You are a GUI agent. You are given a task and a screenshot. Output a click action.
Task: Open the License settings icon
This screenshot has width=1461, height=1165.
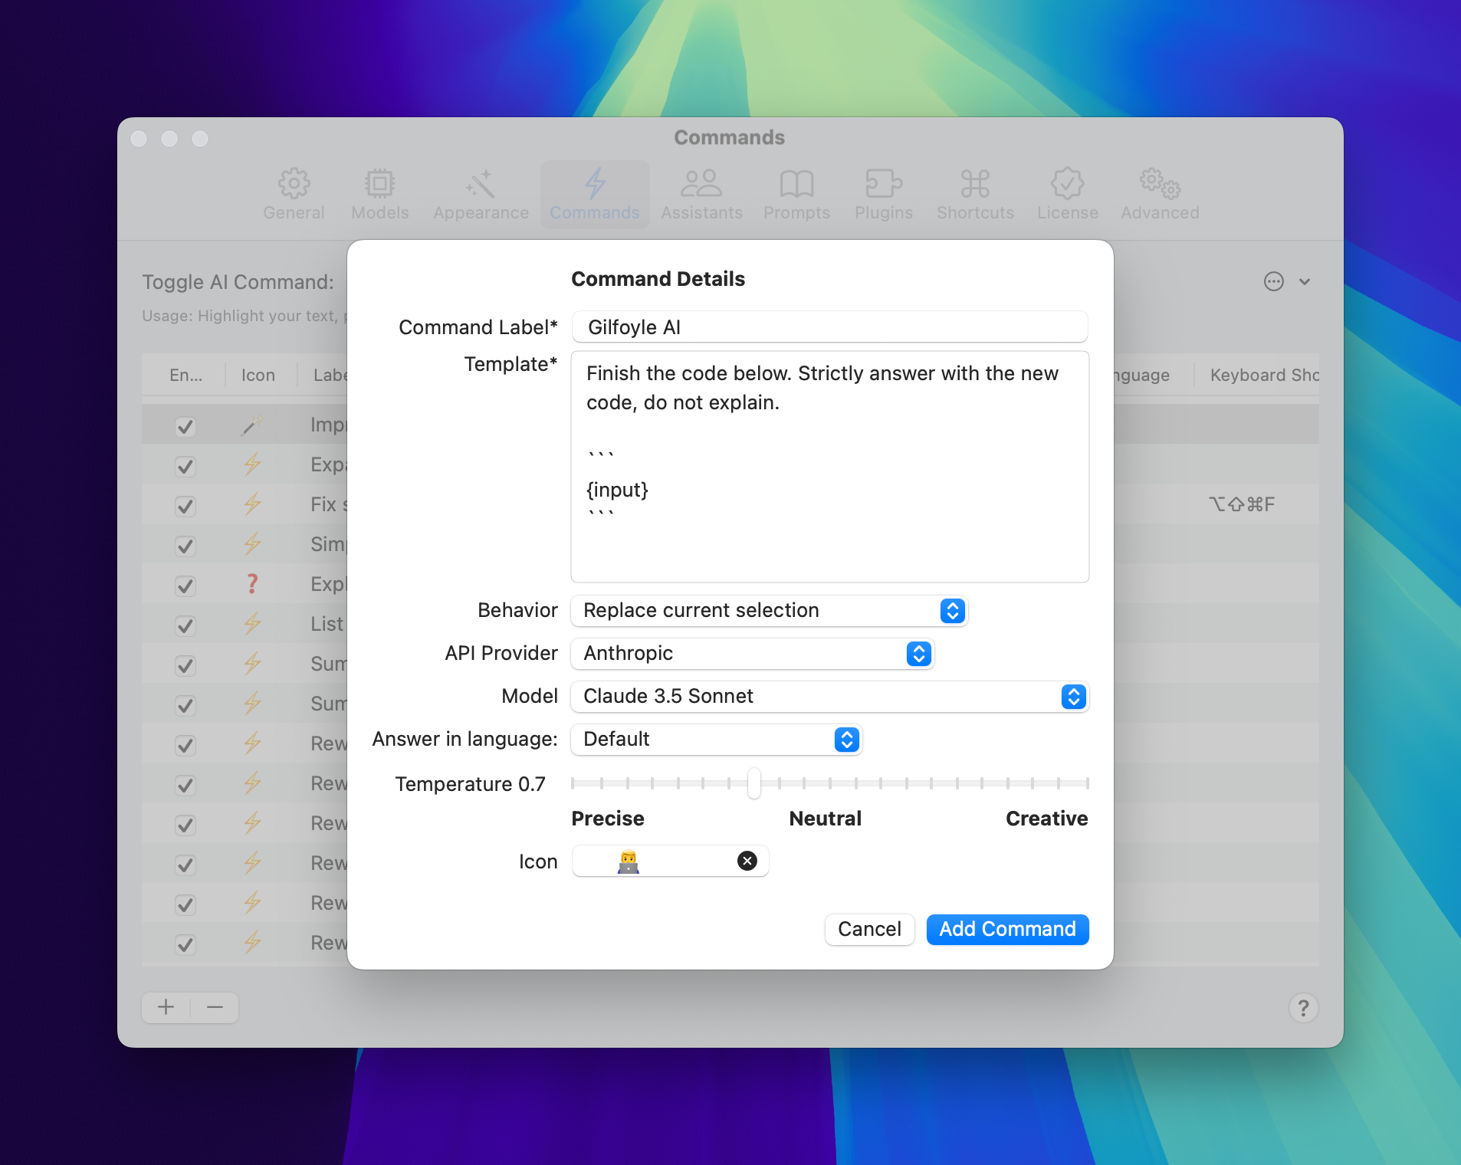[x=1067, y=193]
